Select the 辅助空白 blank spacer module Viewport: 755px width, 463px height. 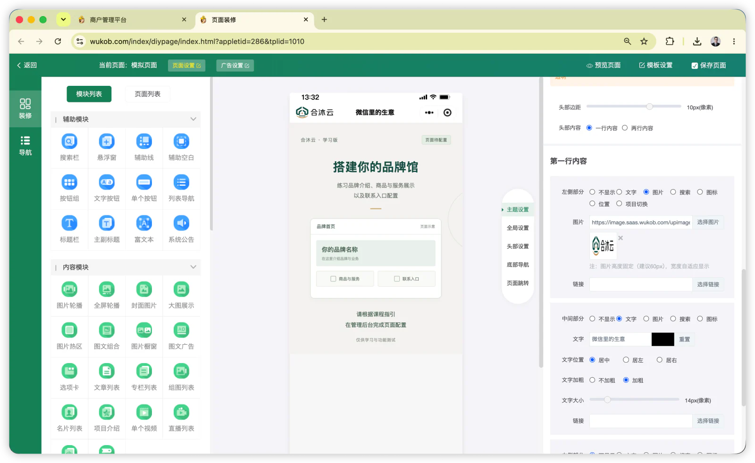[x=181, y=148]
